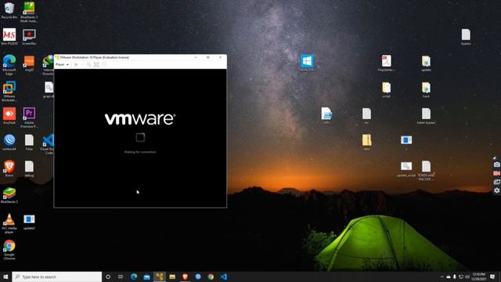Click the Type here to search box
The width and height of the screenshot is (501, 282).
(57, 277)
